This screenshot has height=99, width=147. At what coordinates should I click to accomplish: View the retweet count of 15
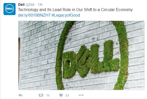pyautogui.click(x=48, y=95)
